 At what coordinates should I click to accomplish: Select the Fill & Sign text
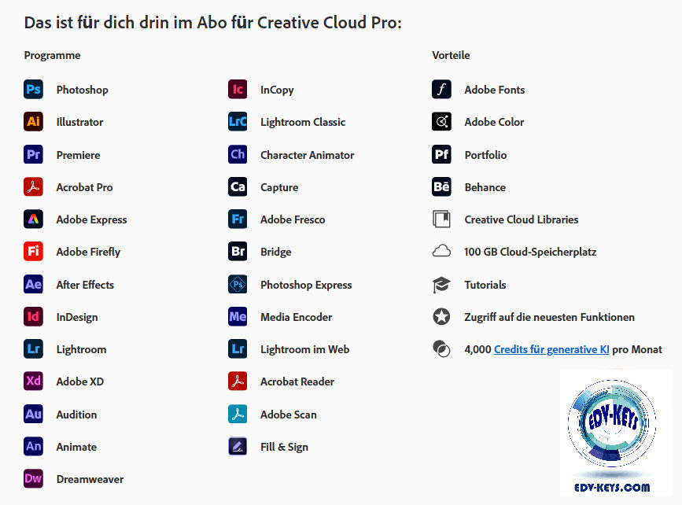284,447
